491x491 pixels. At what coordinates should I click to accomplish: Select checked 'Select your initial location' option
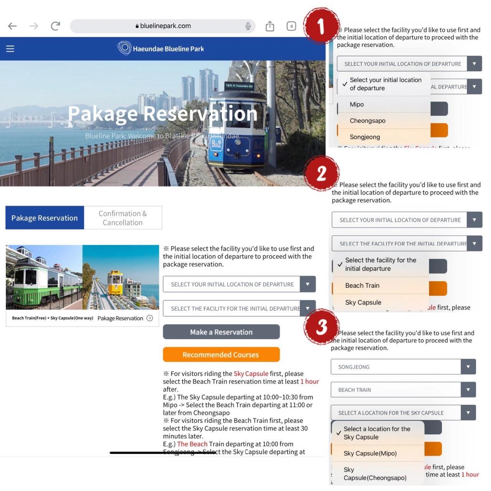coord(384,84)
